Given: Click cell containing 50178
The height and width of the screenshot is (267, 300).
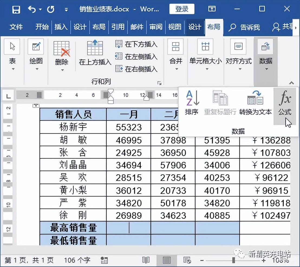Looking at the screenshot, I should point(173,203).
